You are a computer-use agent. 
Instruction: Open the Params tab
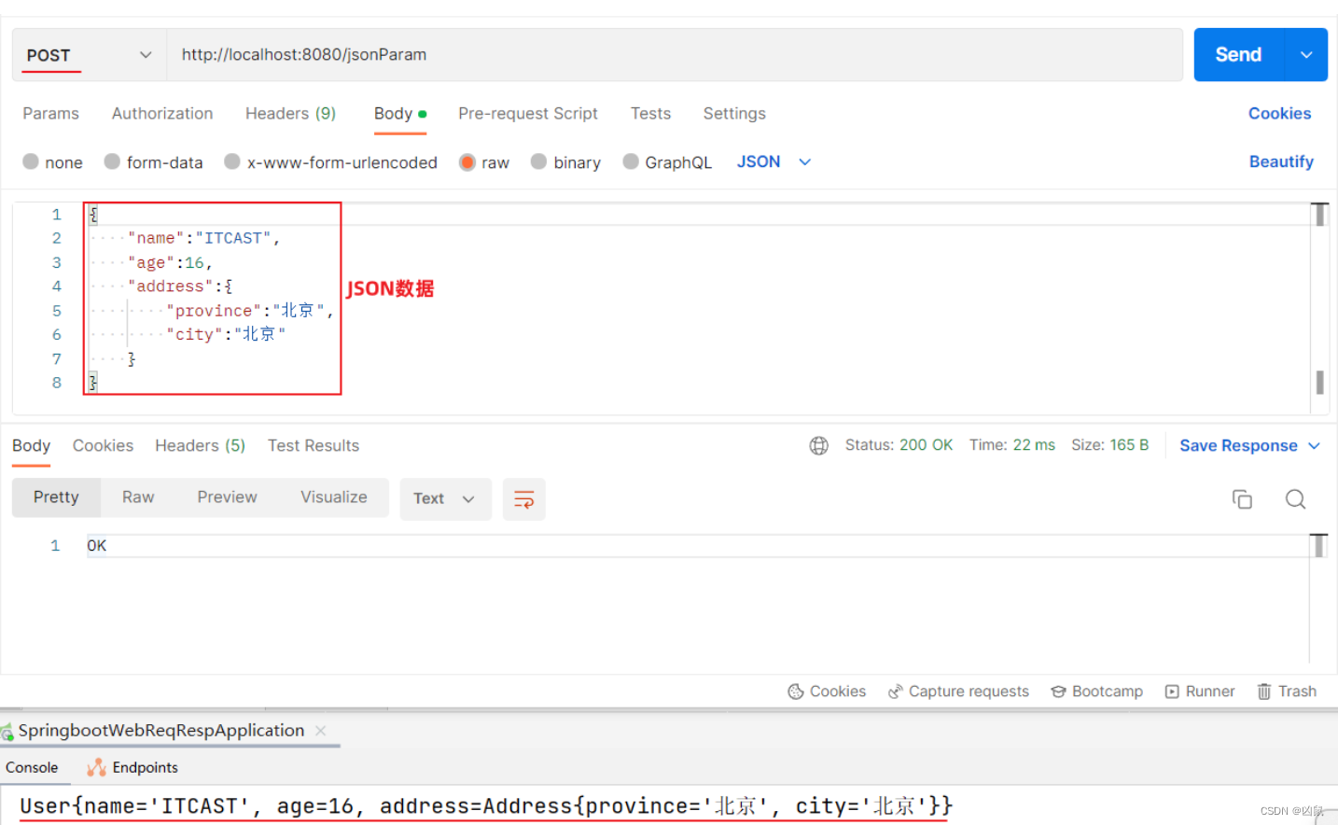tap(50, 113)
